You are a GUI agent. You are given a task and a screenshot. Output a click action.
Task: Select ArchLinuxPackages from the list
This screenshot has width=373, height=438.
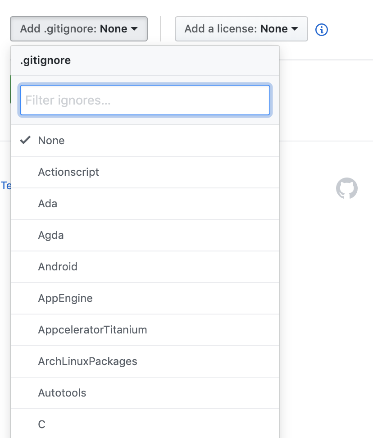coord(145,361)
